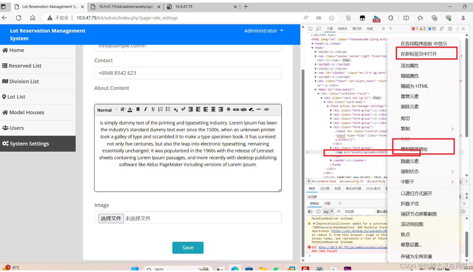Image resolution: width=473 pixels, height=272 pixels.
Task: Click the DevTools errors count badge
Action: coord(414,29)
